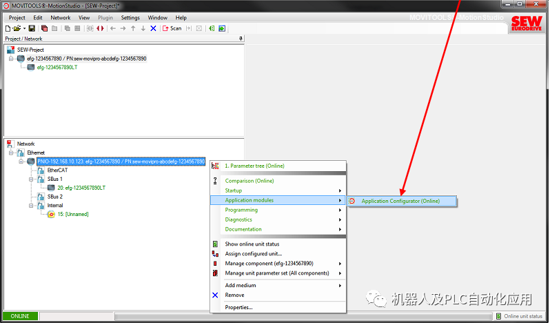Image resolution: width=550 pixels, height=323 pixels.
Task: Expand the Programming submenu
Action: point(278,210)
